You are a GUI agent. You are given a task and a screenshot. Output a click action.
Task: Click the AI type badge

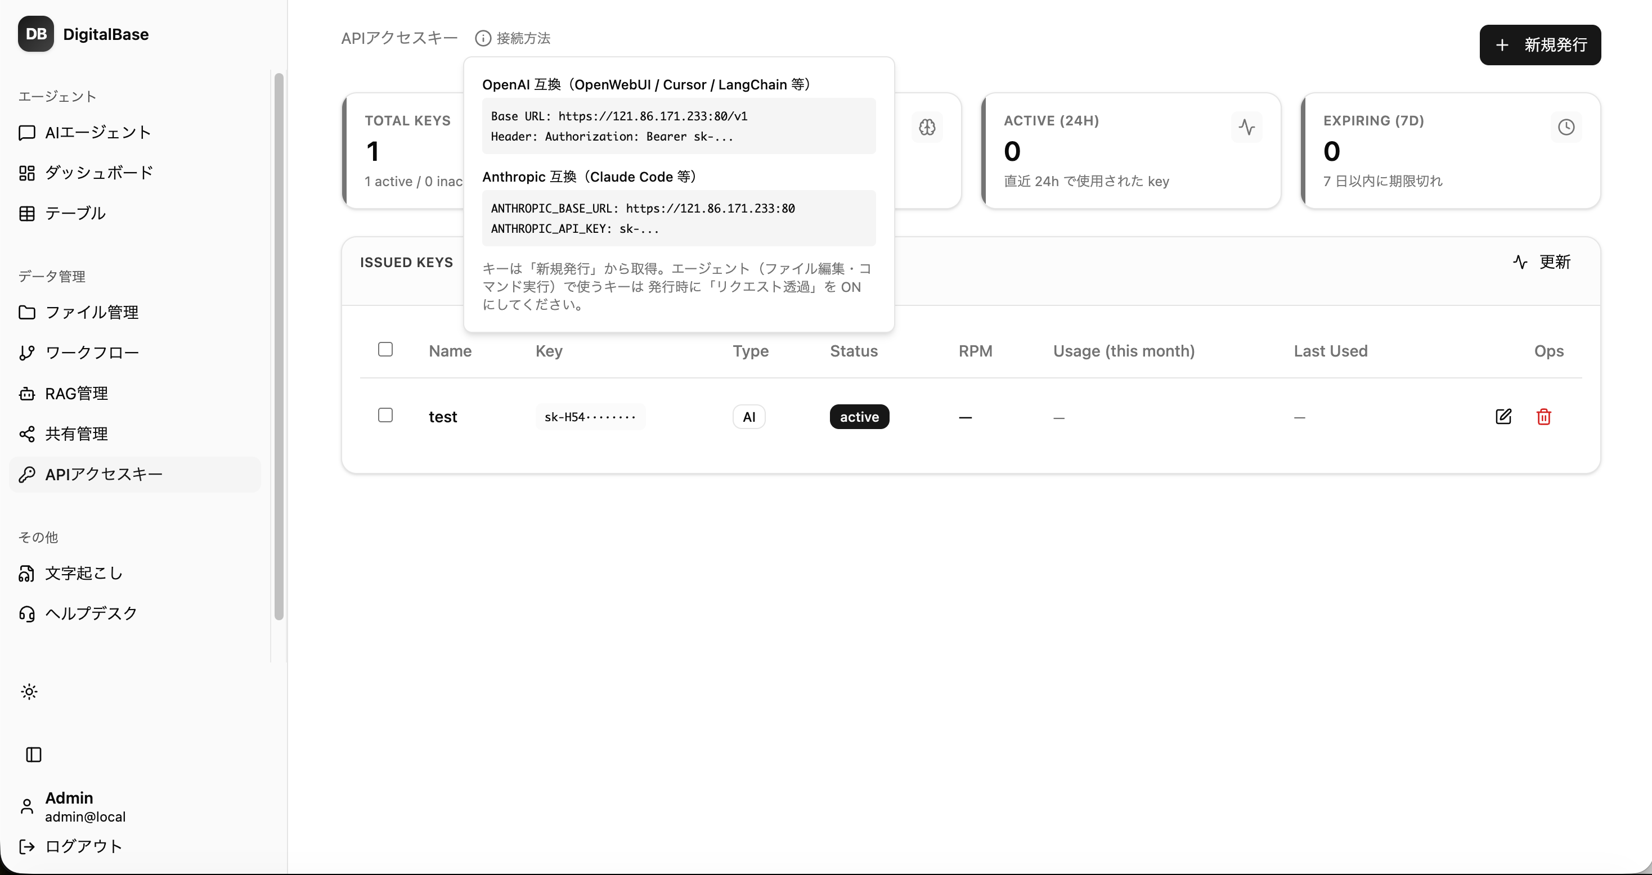749,417
